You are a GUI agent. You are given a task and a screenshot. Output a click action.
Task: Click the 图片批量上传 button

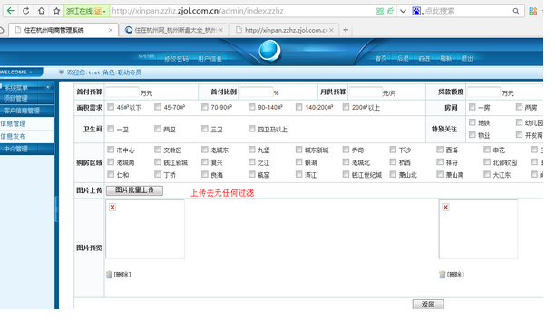pos(134,190)
